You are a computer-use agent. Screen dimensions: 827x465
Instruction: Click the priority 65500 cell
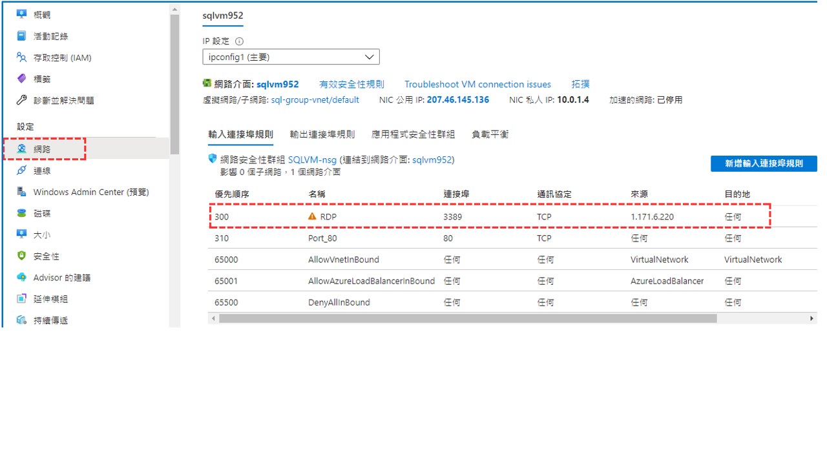coord(226,302)
